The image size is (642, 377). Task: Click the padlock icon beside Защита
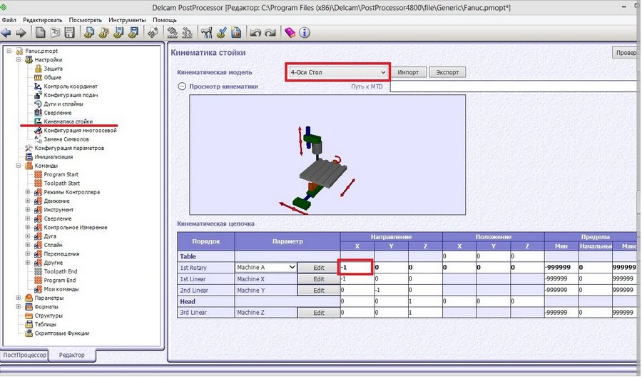tap(38, 69)
